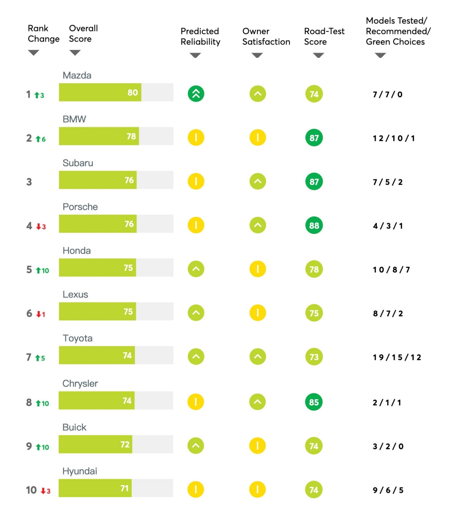Click Buick's overall score bar showing 72

(116, 444)
